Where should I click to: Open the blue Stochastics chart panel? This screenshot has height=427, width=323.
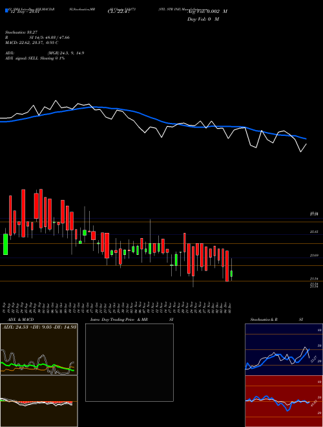(x=284, y=349)
